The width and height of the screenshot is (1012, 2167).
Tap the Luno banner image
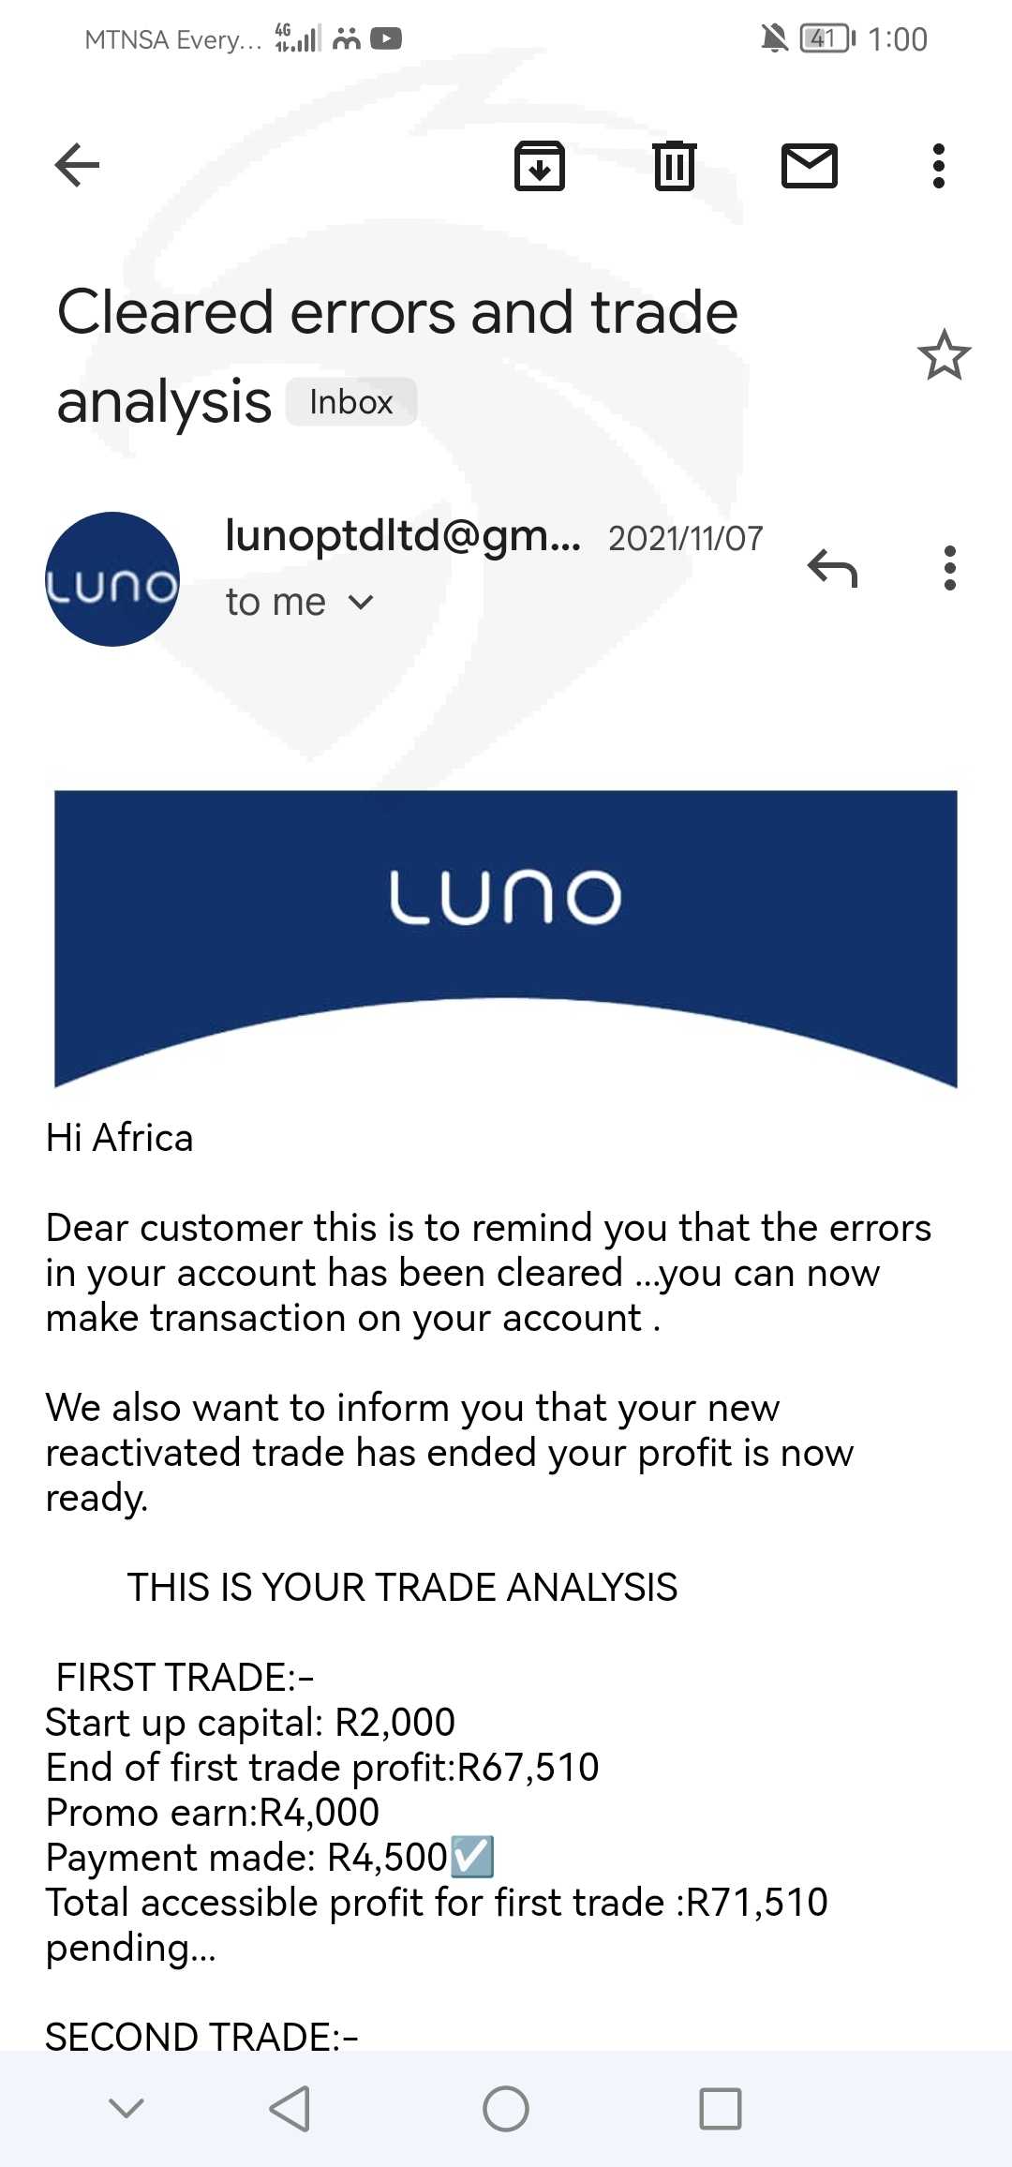506,937
